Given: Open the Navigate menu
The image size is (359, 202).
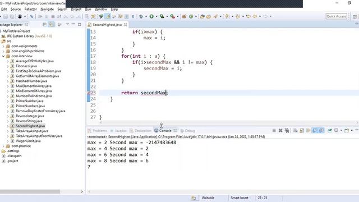Looking at the screenshot, I should [x=47, y=9].
